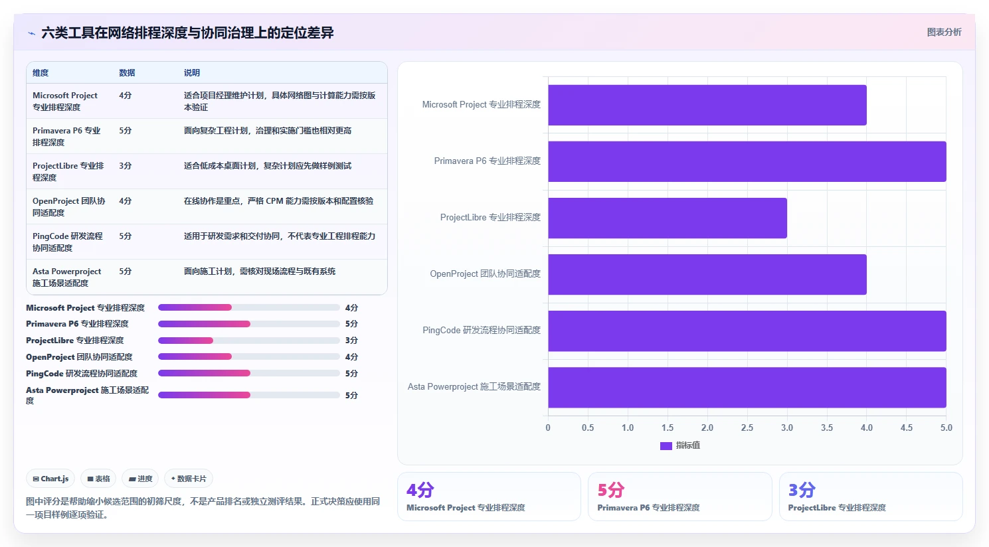The height and width of the screenshot is (547, 989).
Task: Click the 进度 tag chip
Action: (x=140, y=479)
